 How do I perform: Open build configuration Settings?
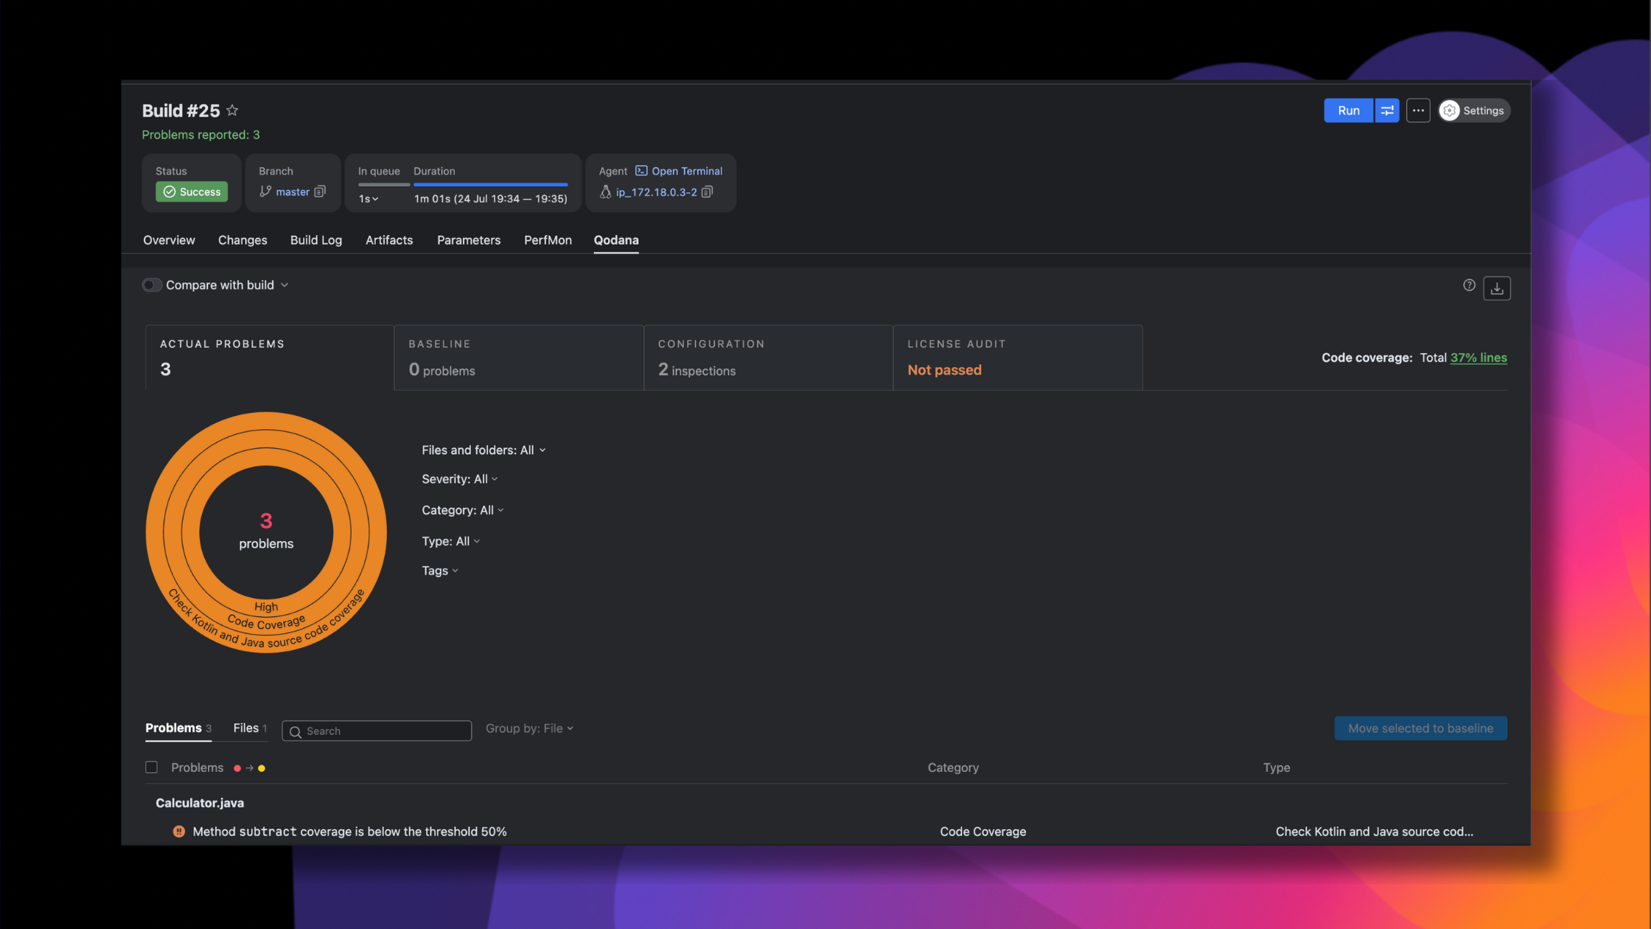1474,111
